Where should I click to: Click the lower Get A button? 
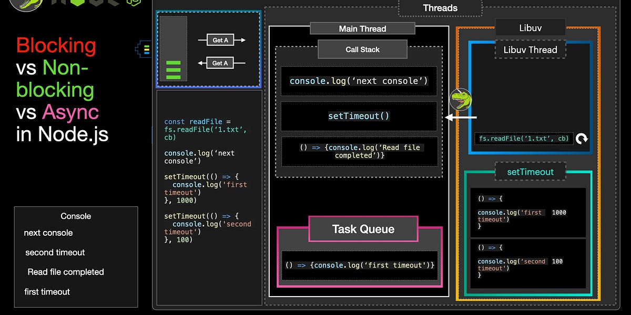[x=219, y=62]
